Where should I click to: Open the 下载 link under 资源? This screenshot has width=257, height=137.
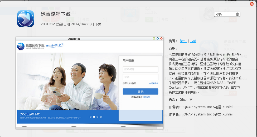pyautogui.click(x=193, y=41)
